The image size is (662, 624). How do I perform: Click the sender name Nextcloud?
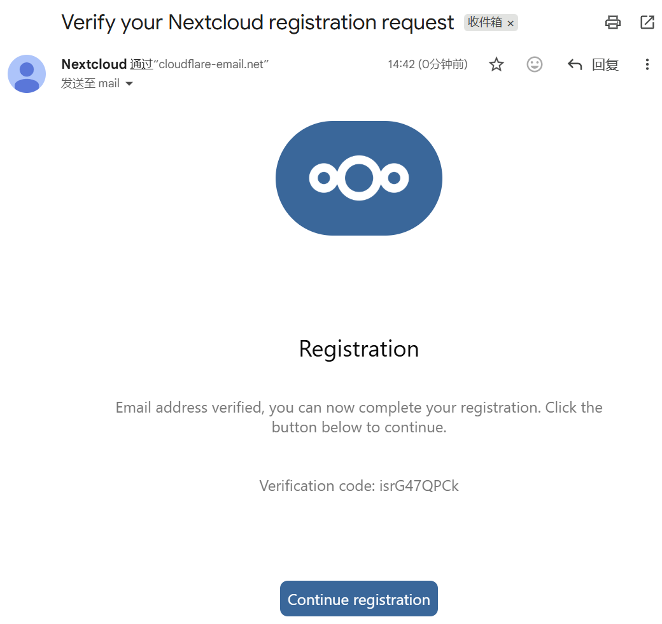94,64
